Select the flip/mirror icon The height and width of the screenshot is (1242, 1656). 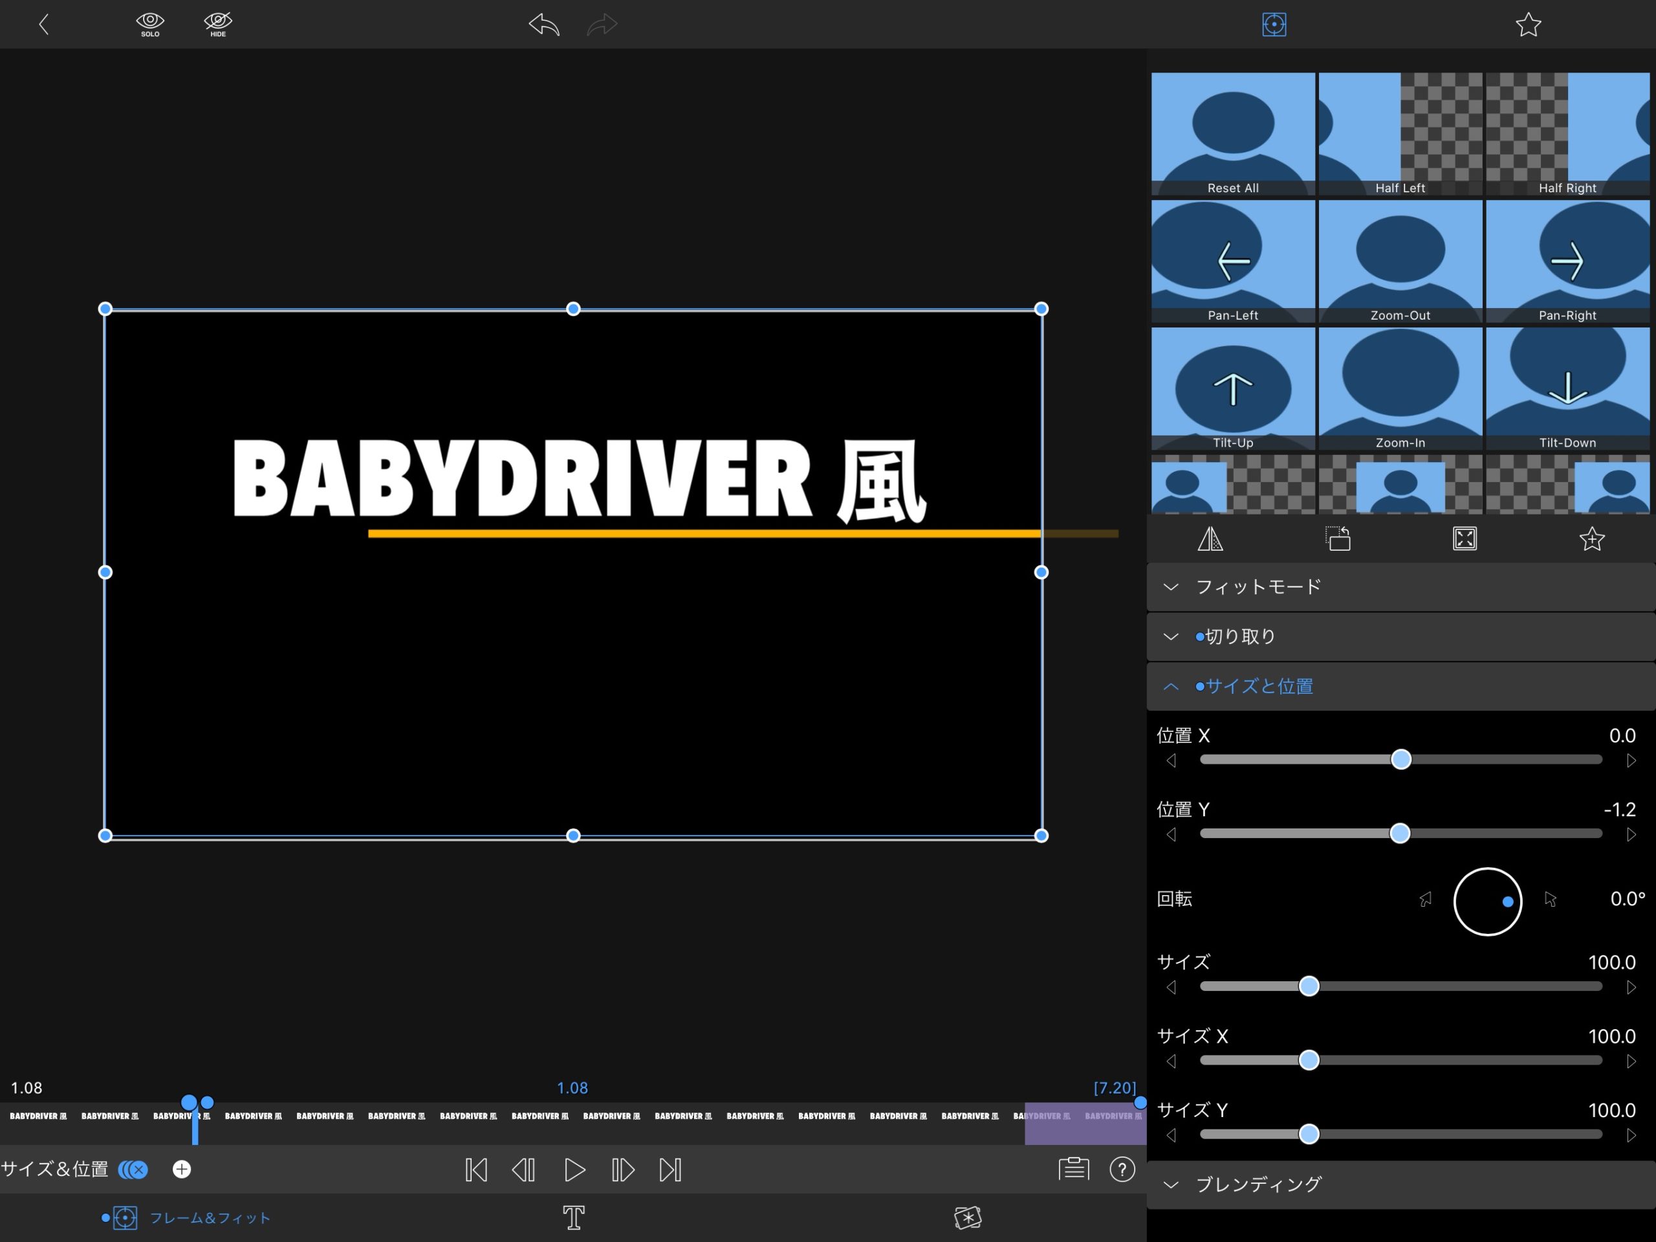tap(1210, 538)
